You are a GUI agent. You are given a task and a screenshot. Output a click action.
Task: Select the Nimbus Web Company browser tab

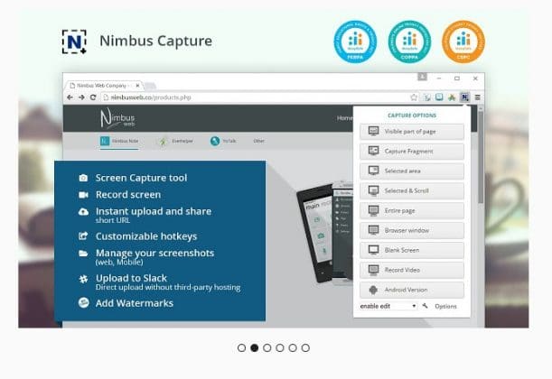pos(102,86)
